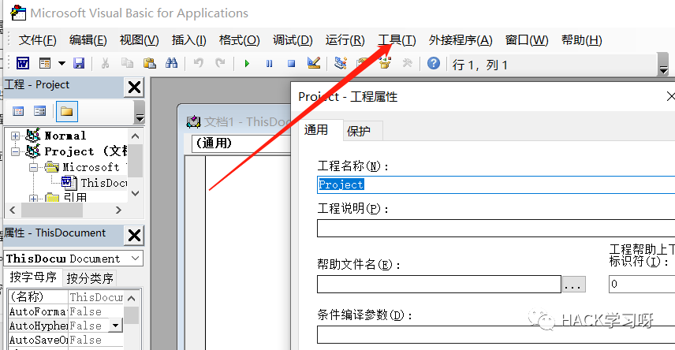Open the 格式(O) menu
This screenshot has width=675, height=350.
240,40
